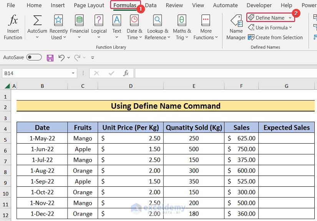317x221 pixels.
Task: Toggle the AutoSave switch
Action: [x=34, y=57]
